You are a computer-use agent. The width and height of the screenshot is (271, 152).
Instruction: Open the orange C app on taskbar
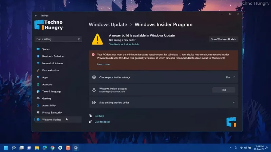coord(68,148)
